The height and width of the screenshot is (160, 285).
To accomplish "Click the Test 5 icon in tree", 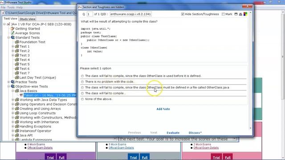I will click(x=17, y=64).
